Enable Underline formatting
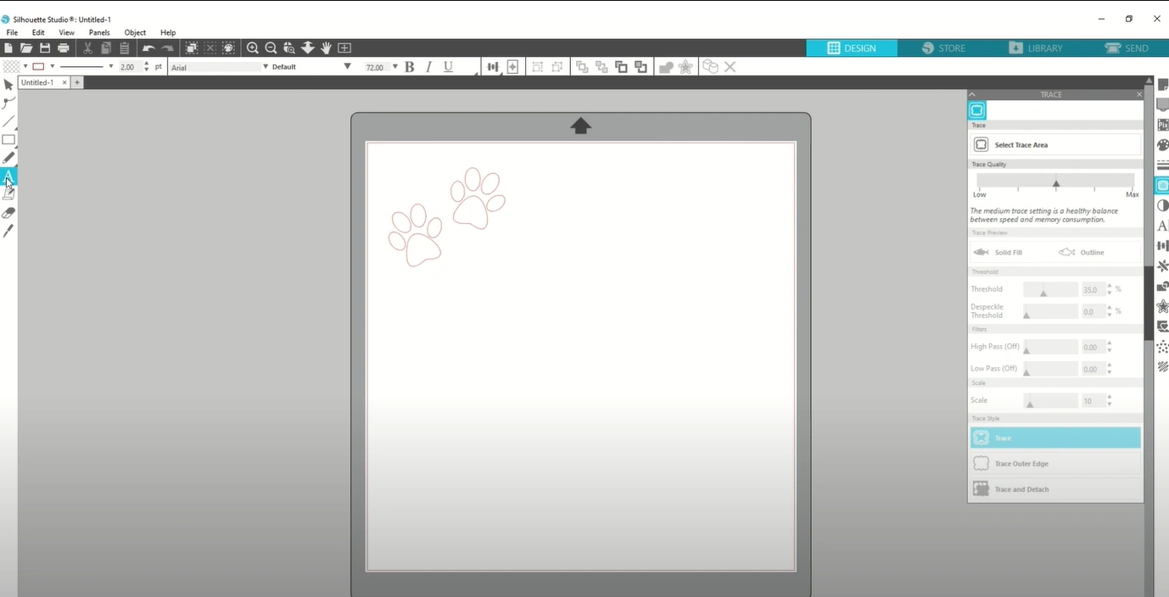This screenshot has width=1169, height=597. pyautogui.click(x=448, y=66)
